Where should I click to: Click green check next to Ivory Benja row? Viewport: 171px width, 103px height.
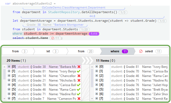79,71
